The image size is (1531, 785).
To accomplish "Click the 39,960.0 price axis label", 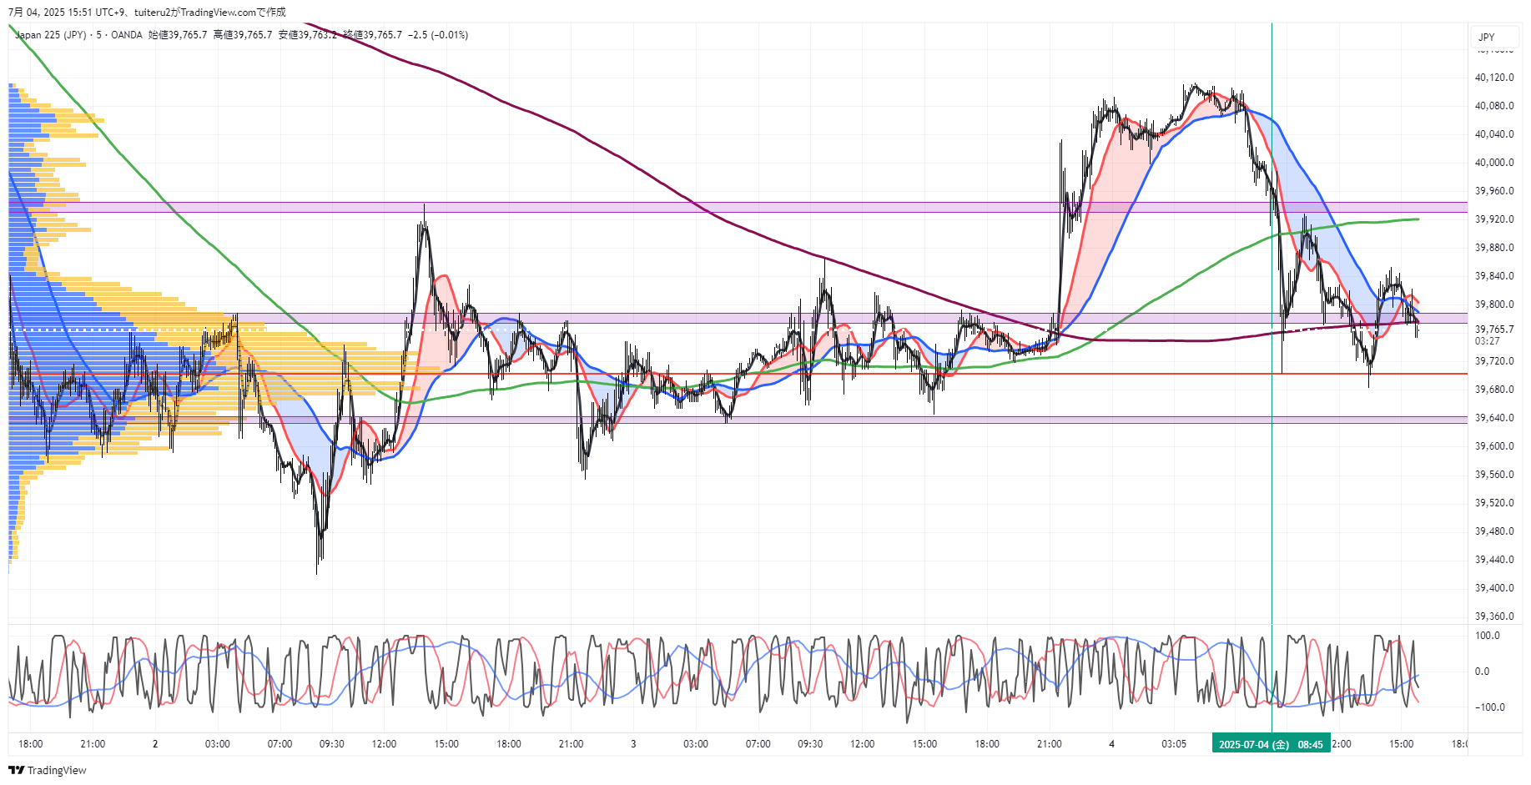I will 1494,191.
